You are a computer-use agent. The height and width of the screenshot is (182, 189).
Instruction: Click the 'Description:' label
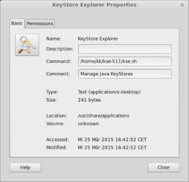coord(60,49)
